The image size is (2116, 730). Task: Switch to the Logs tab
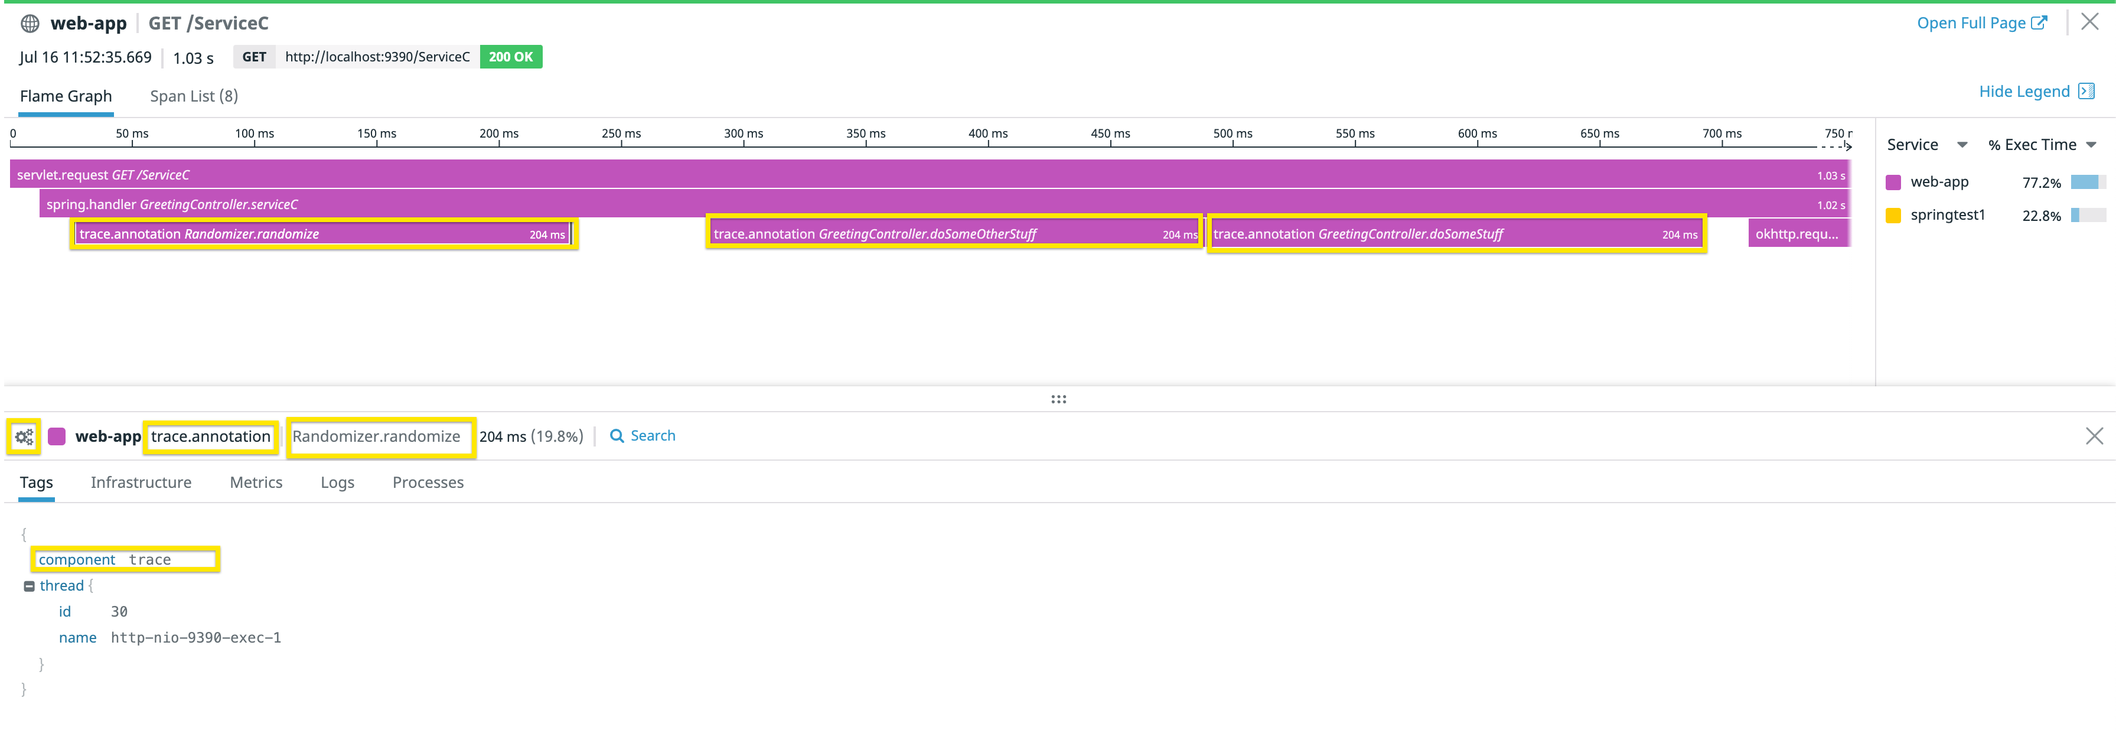(337, 483)
